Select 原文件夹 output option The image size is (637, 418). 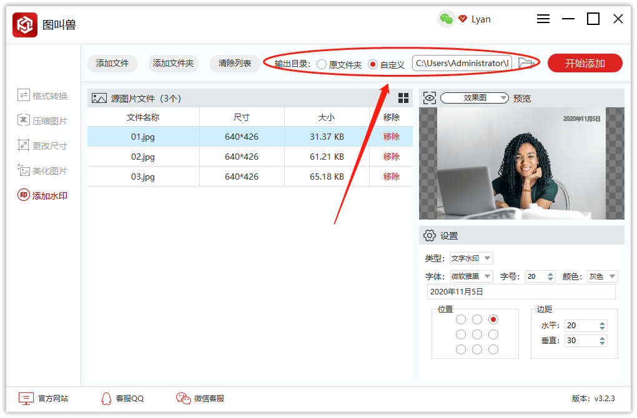322,64
